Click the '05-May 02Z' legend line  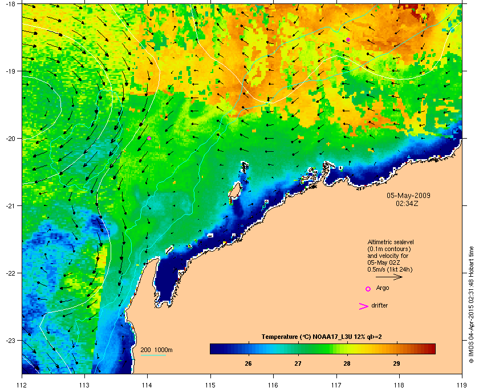[x=384, y=262]
